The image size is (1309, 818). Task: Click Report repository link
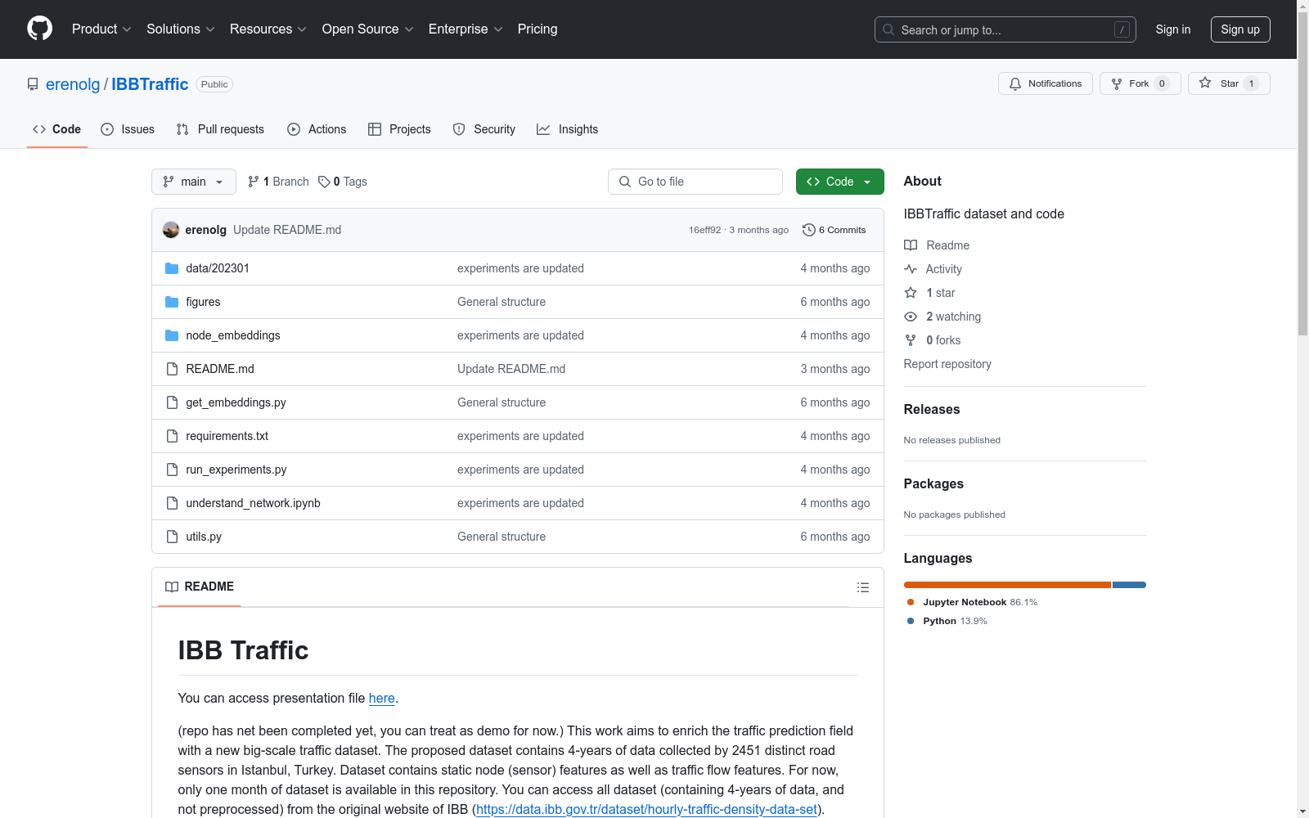click(947, 364)
